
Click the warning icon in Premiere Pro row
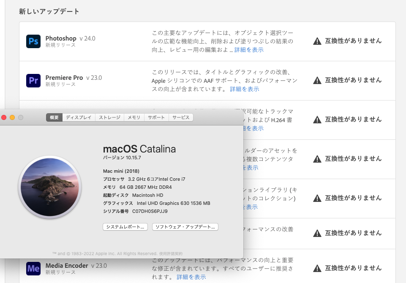317,81
